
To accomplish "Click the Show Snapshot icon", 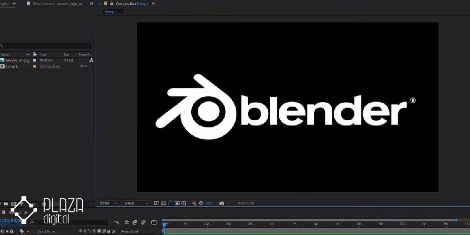I will [229, 203].
